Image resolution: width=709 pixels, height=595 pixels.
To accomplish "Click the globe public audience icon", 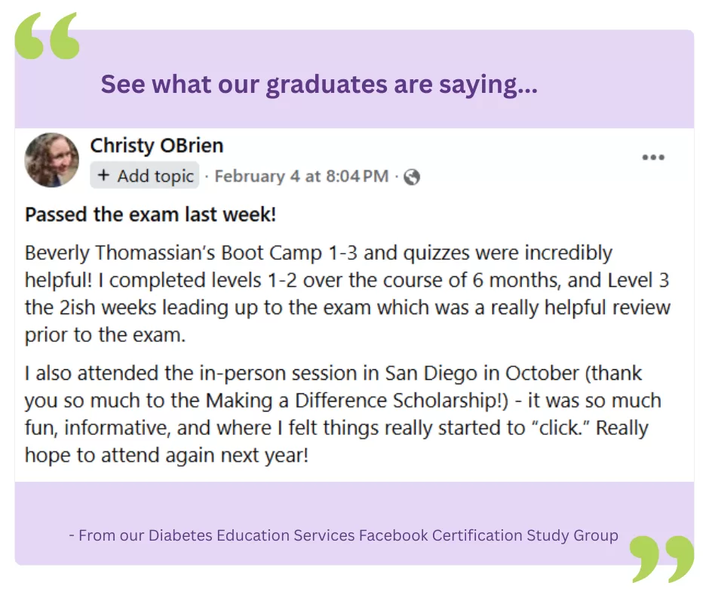I will click(412, 177).
